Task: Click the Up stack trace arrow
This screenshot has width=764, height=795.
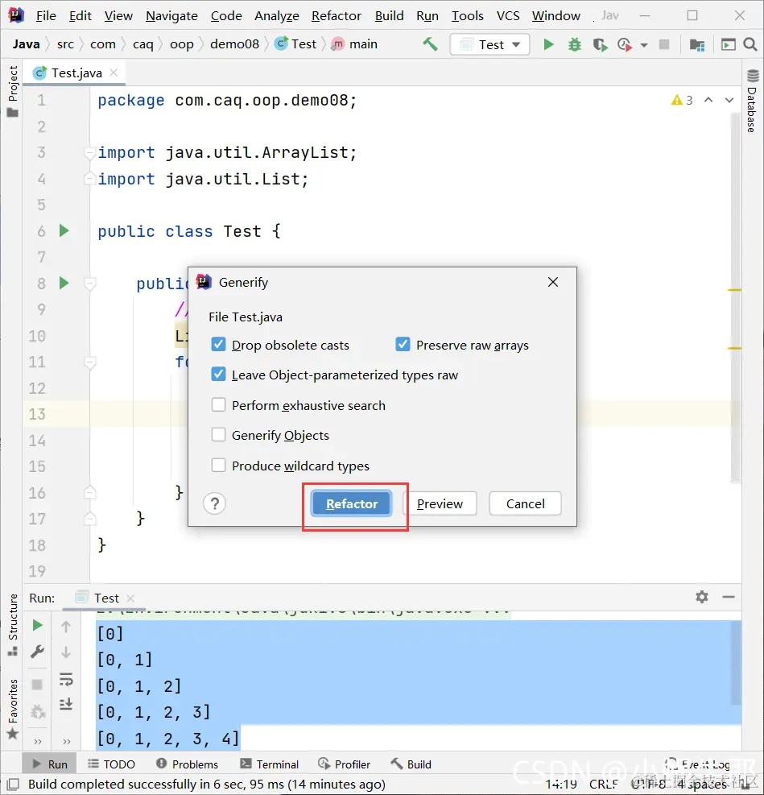Action: click(x=66, y=627)
